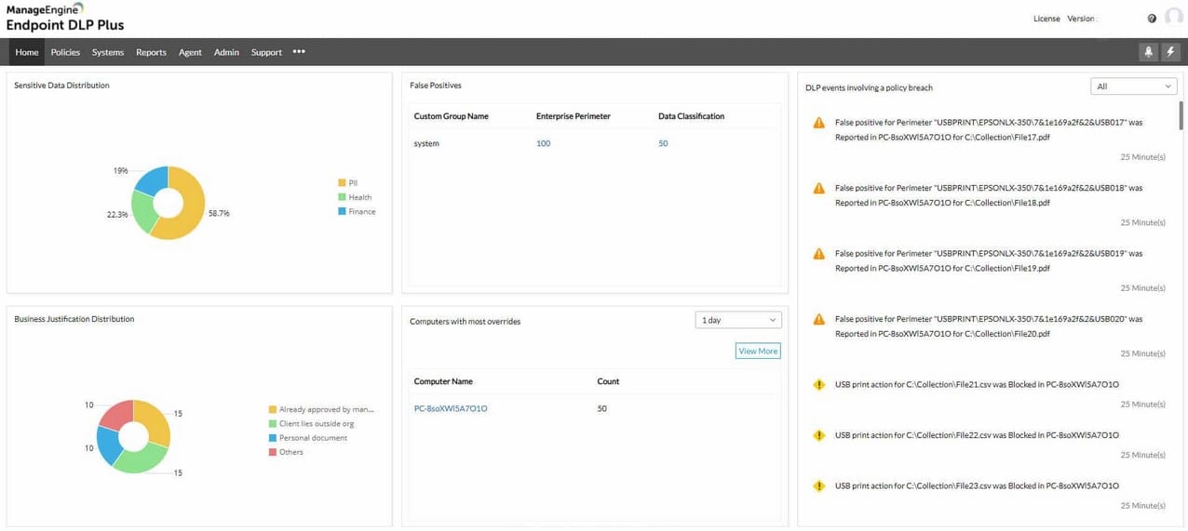This screenshot has height=531, width=1188.
Task: Toggle the Client lies outside org legend swatch
Action: click(272, 423)
